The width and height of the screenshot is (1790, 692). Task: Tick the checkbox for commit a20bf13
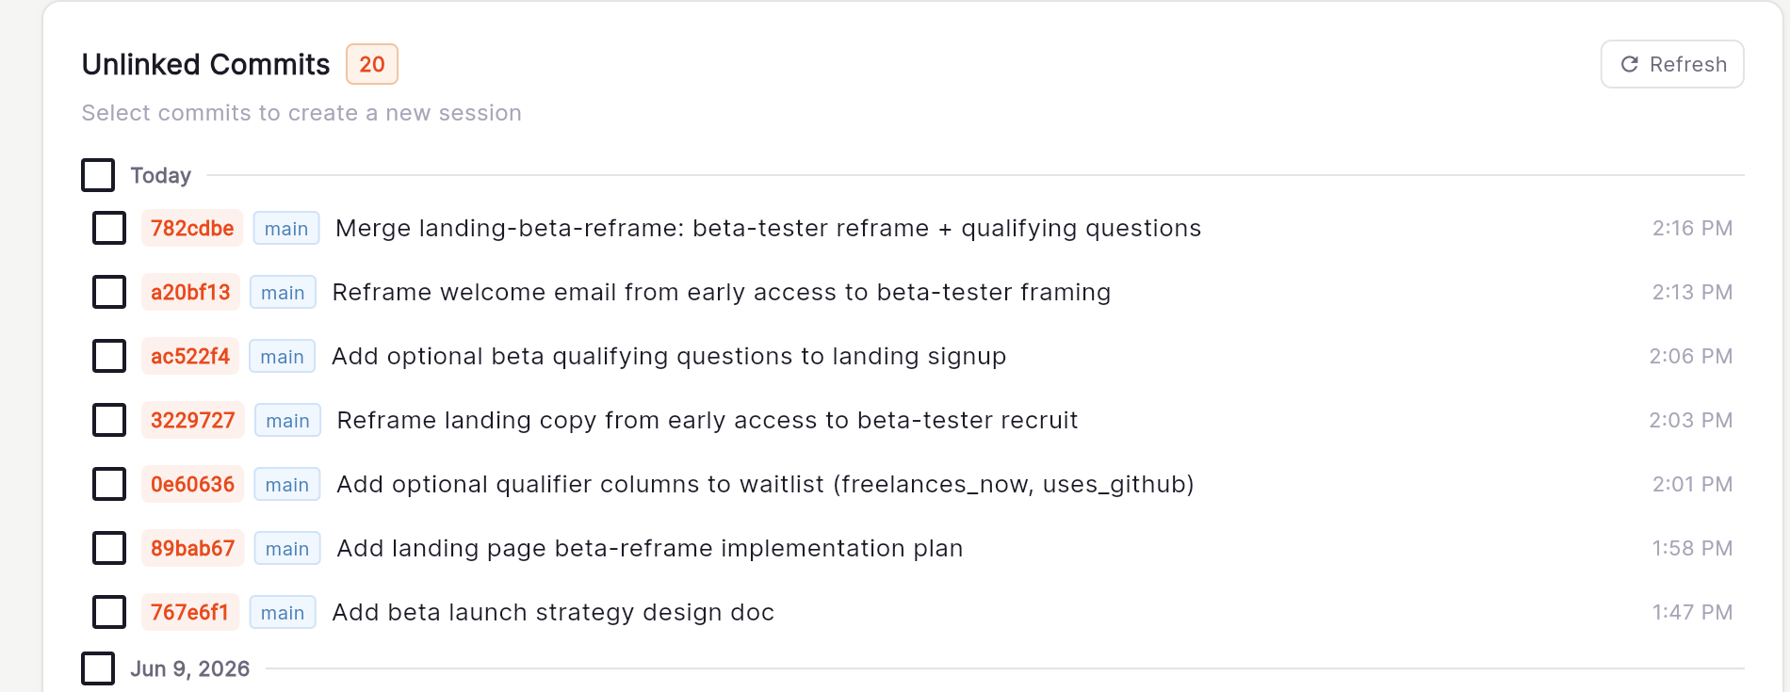point(109,292)
